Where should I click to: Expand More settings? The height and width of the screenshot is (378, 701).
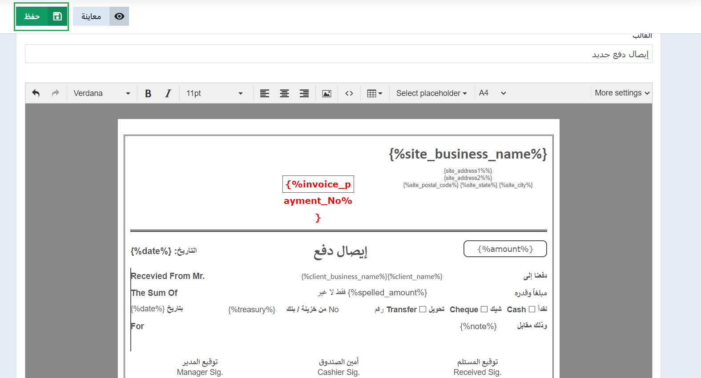(622, 93)
